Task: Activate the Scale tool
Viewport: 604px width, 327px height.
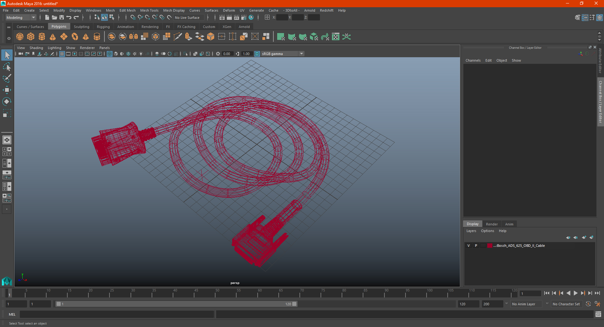Action: [x=7, y=113]
